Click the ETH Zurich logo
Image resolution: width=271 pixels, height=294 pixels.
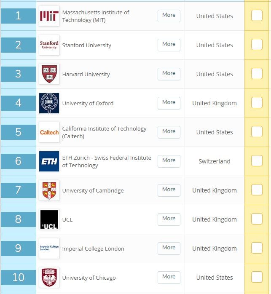tap(49, 161)
